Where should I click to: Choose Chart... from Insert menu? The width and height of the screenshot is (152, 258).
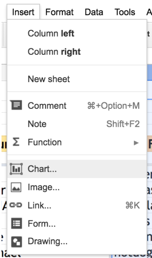[77, 169]
